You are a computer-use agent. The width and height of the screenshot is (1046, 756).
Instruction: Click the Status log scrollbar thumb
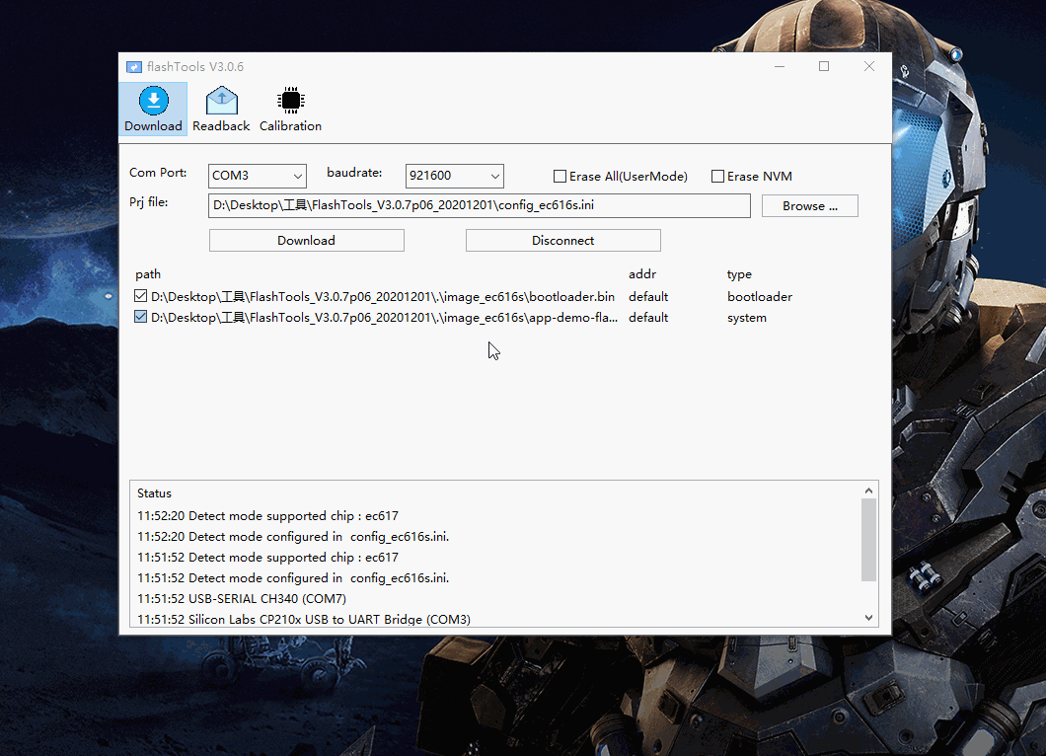click(868, 540)
